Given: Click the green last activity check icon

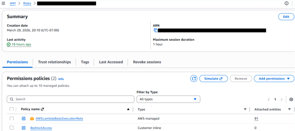Looking at the screenshot, I should click(x=9, y=44).
